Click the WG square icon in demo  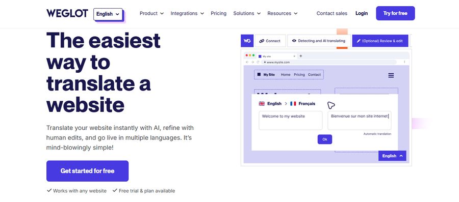247,41
